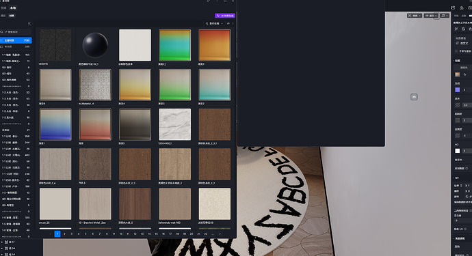This screenshot has width=472, height=256.
Task: Go to page 22 of materials
Action: pos(206,233)
